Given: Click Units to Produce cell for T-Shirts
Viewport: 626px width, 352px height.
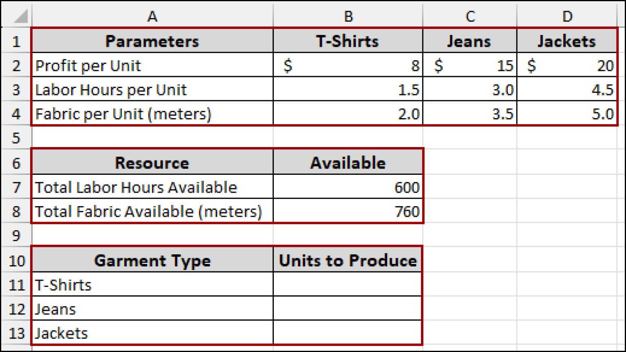Looking at the screenshot, I should pyautogui.click(x=348, y=285).
